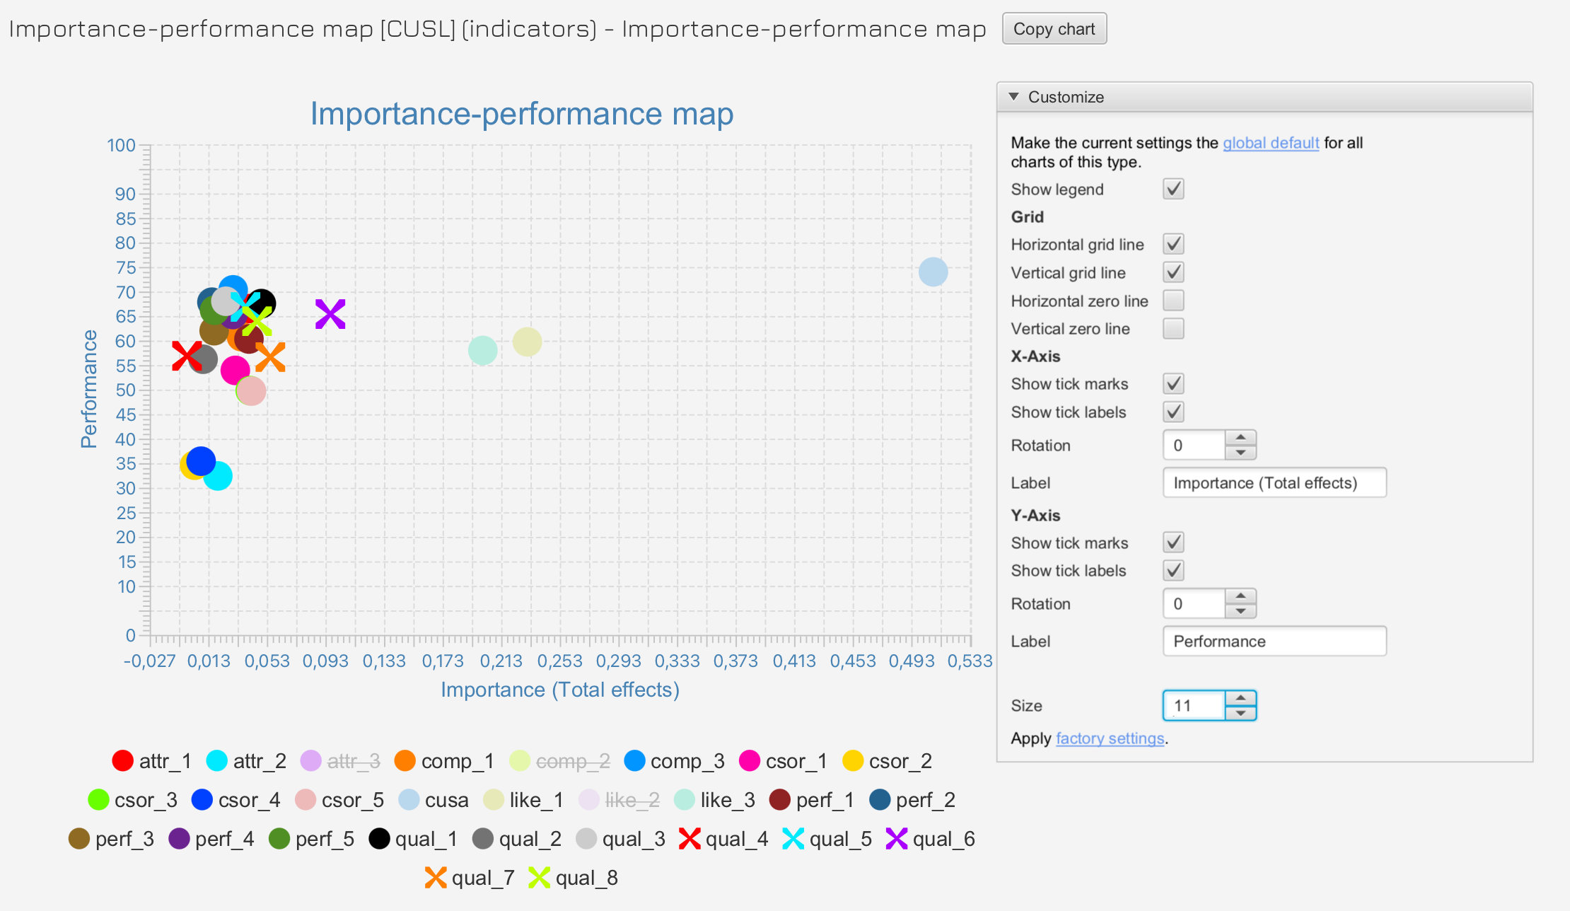1570x911 pixels.
Task: Increase the Size spinner value
Action: [x=1240, y=698]
